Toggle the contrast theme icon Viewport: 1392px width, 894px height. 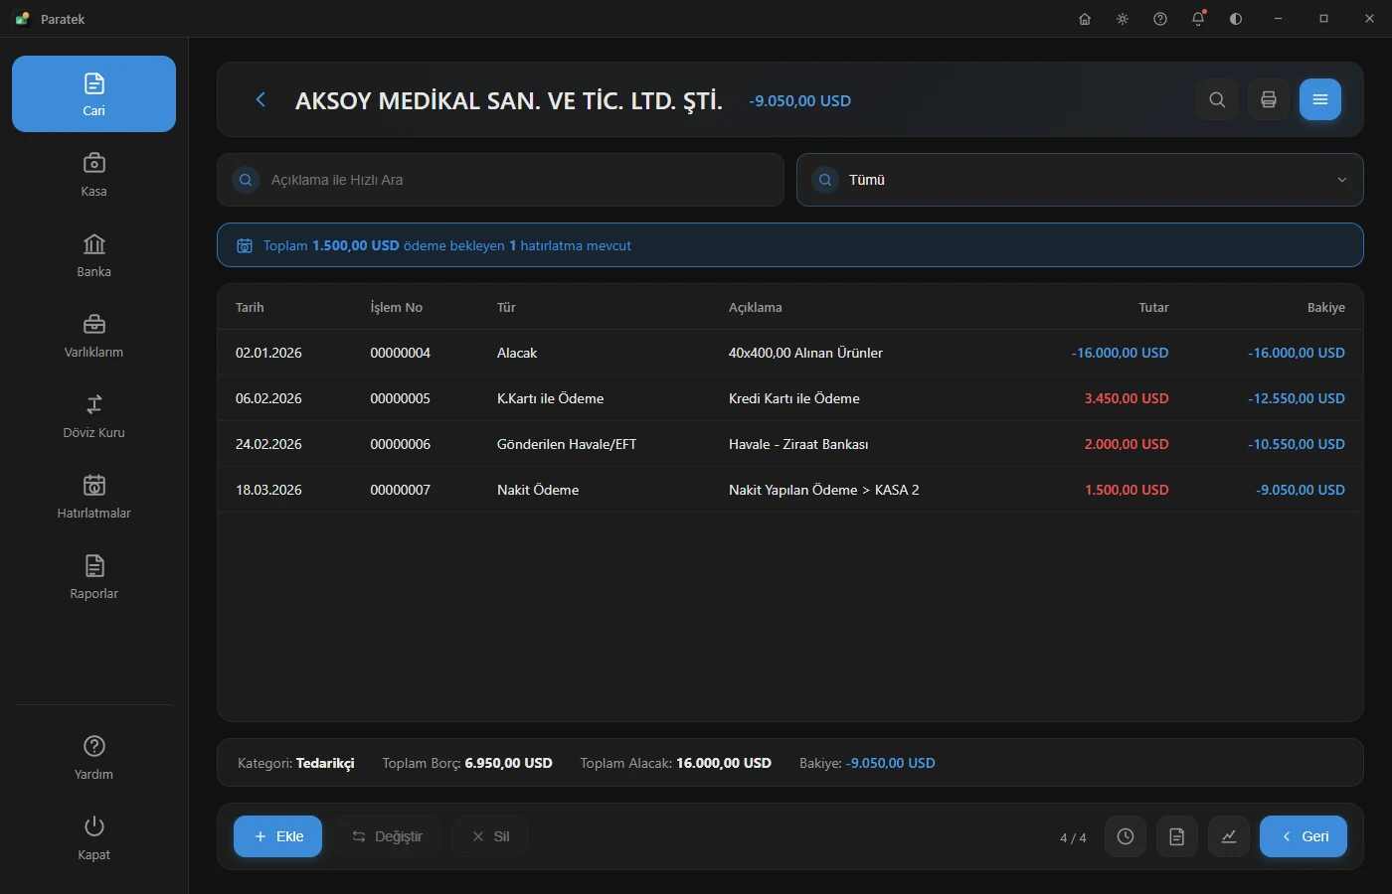click(1236, 19)
